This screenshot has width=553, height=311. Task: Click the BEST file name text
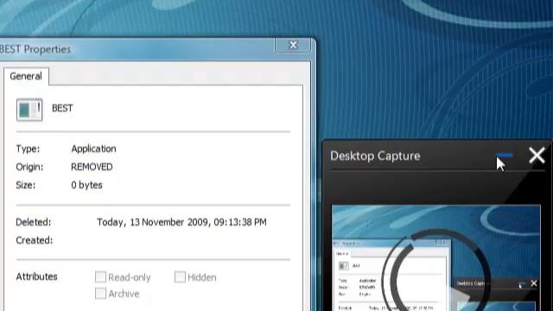[x=62, y=108]
